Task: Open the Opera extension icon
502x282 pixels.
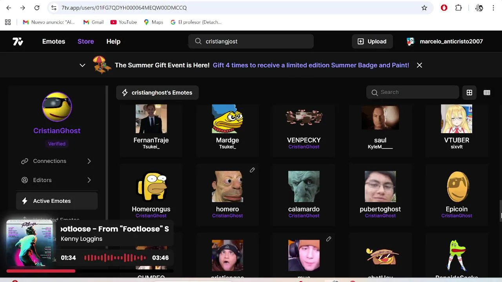Action: pos(444,8)
